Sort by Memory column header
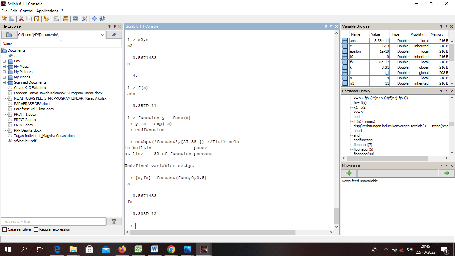 (x=438, y=34)
